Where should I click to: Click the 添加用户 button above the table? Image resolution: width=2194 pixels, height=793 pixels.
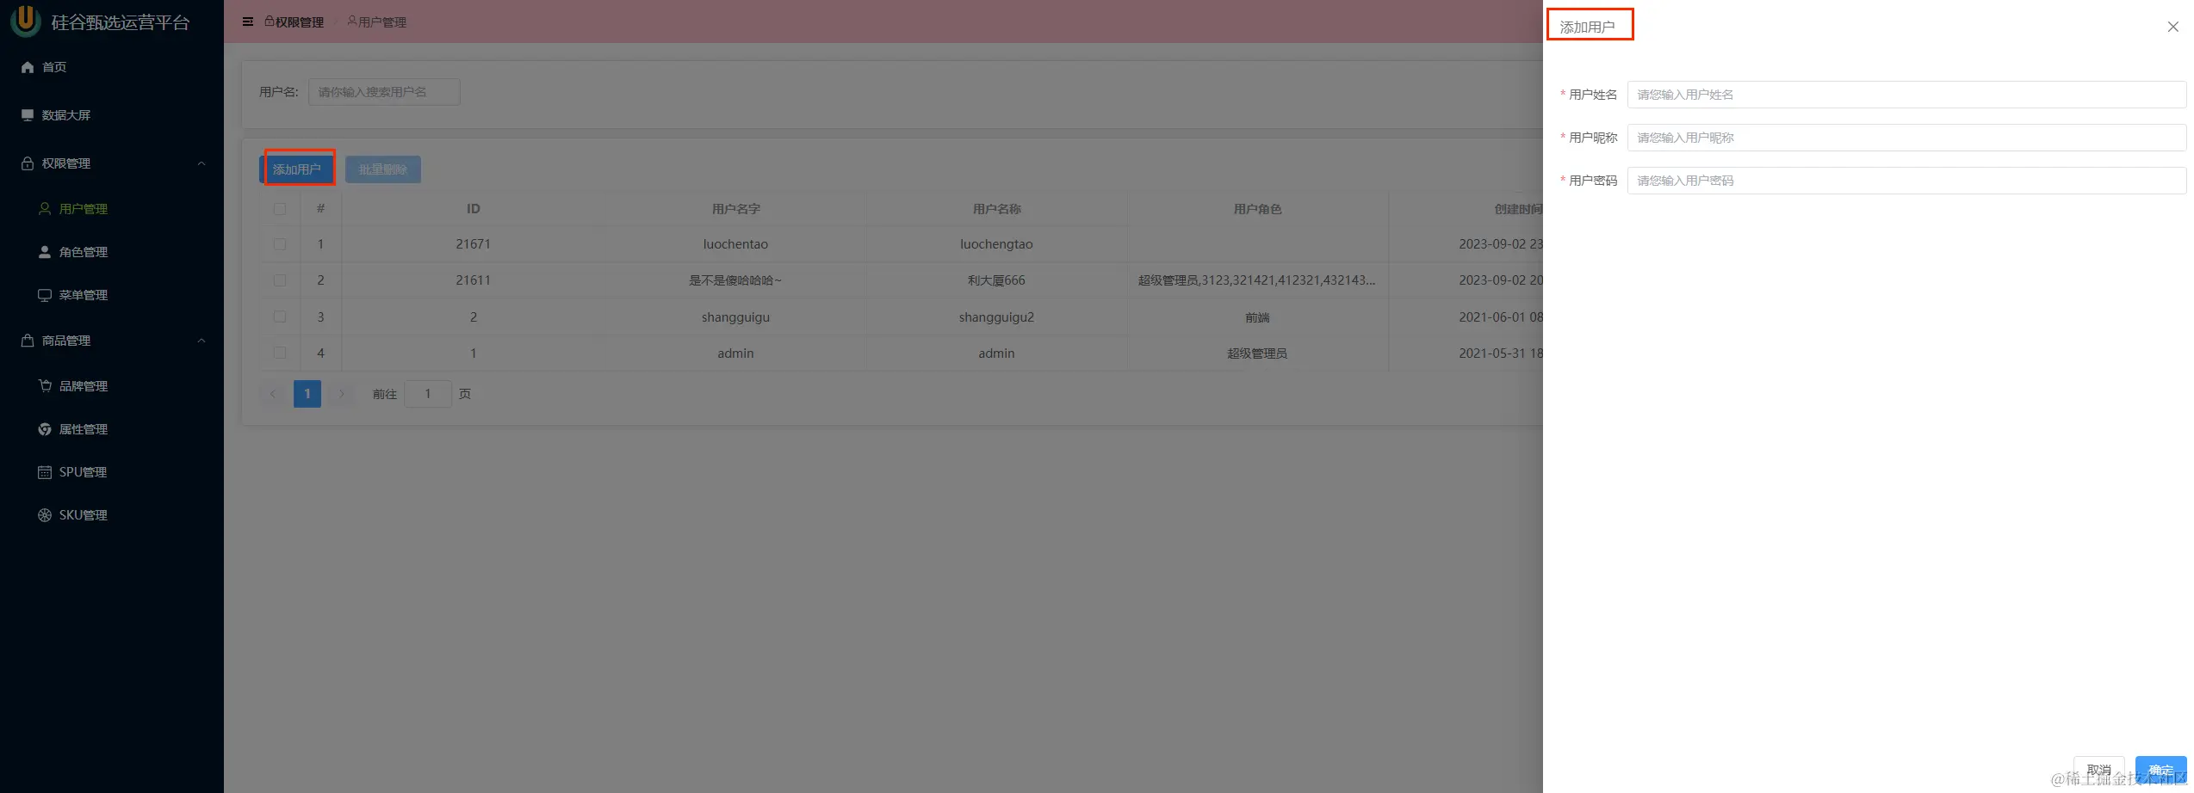point(297,169)
